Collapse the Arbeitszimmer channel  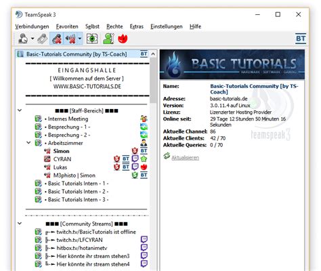coord(28,143)
